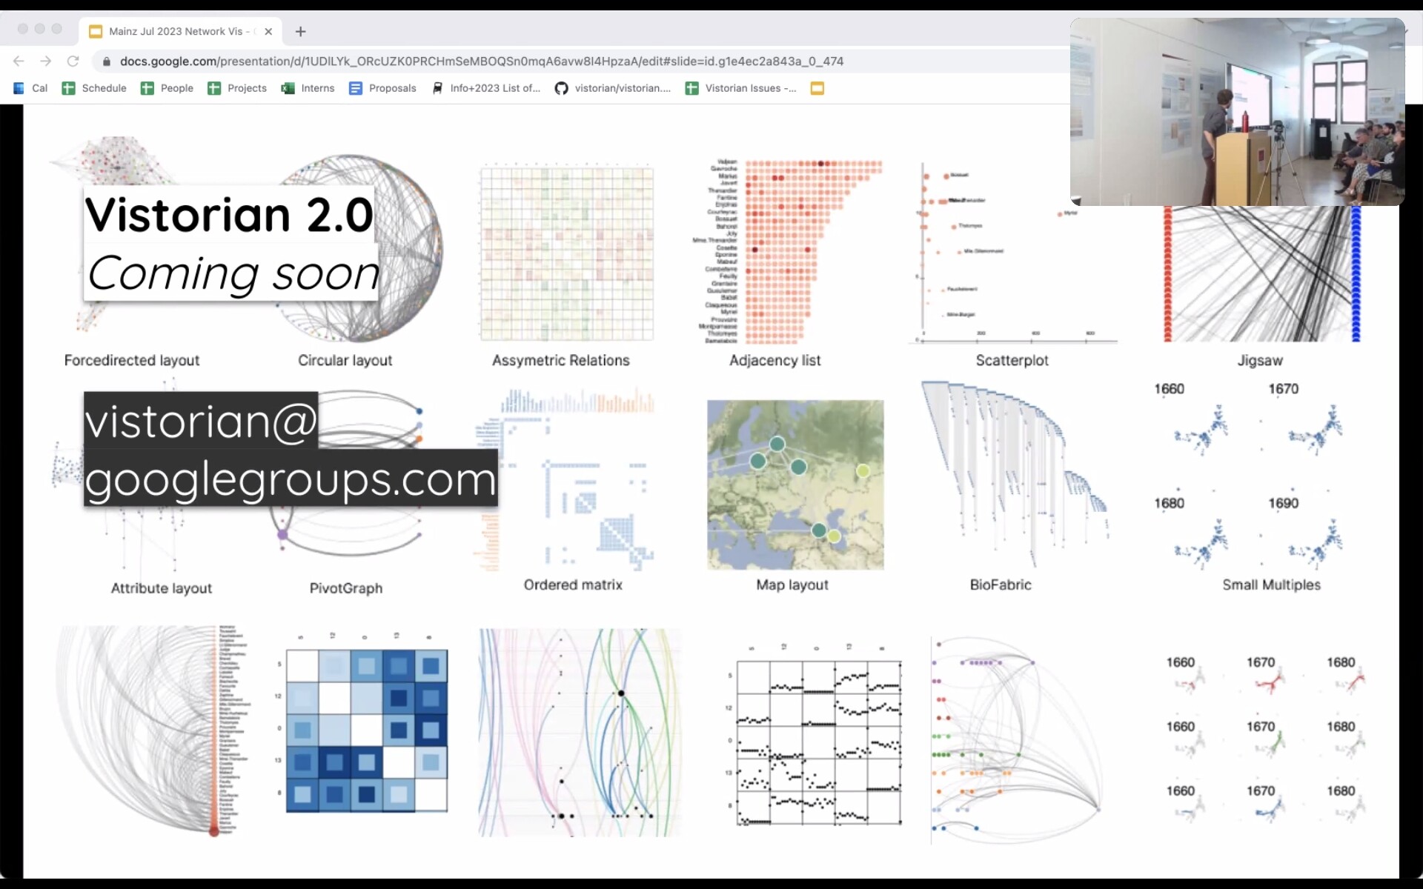Select the red adjacency list dot chart
This screenshot has width=1423, height=889.
[789, 250]
